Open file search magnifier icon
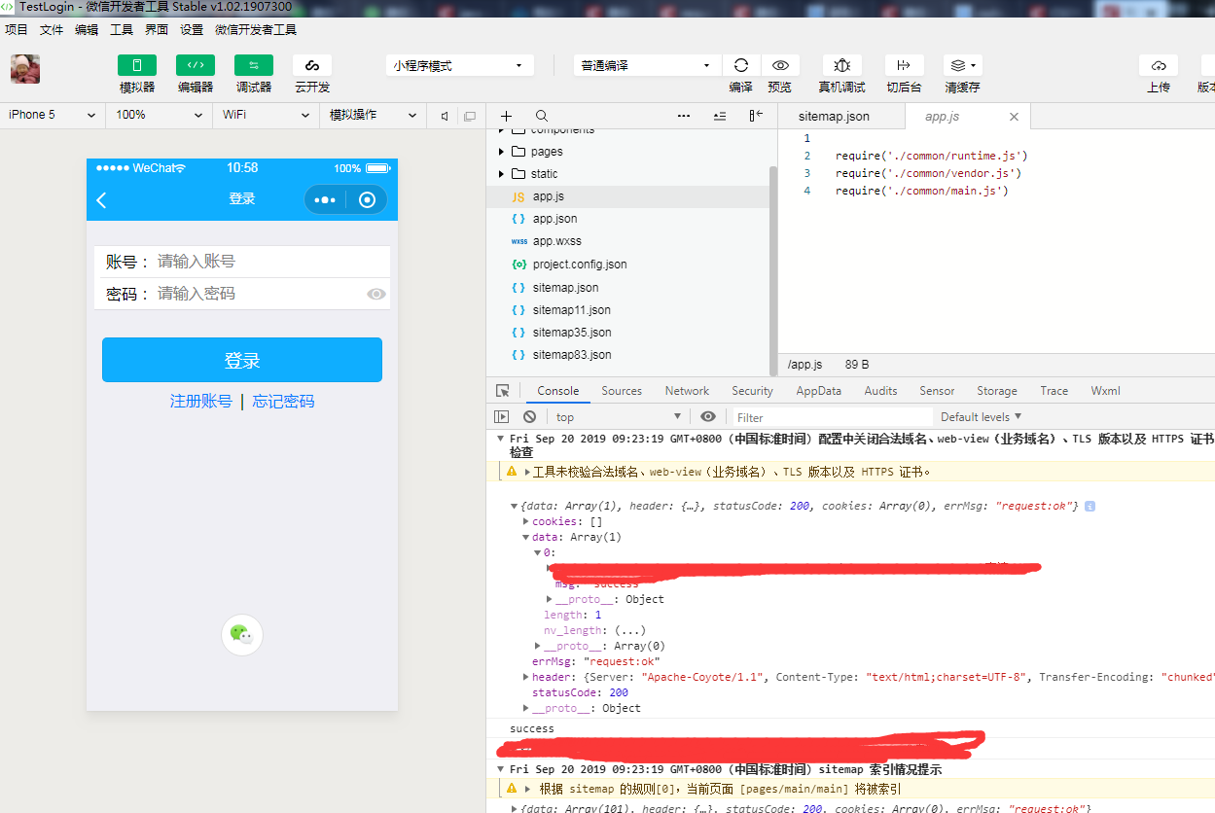 click(x=542, y=116)
